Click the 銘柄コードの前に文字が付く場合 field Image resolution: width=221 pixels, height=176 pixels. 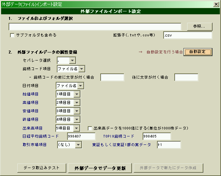pyautogui.click(x=112, y=77)
